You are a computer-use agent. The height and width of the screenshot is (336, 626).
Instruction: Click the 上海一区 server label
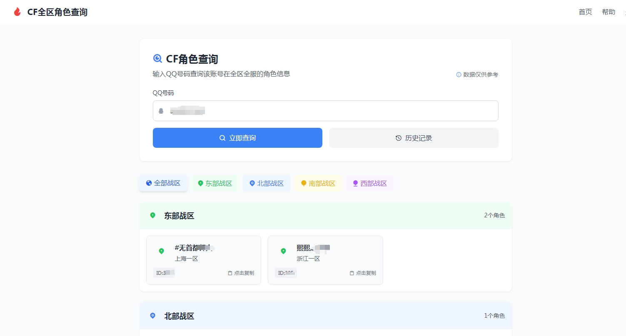(186, 259)
